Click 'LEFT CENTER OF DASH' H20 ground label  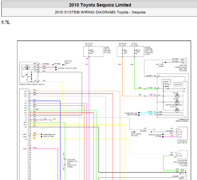136,135
